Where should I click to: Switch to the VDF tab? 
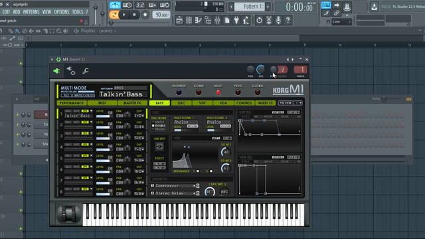point(202,104)
